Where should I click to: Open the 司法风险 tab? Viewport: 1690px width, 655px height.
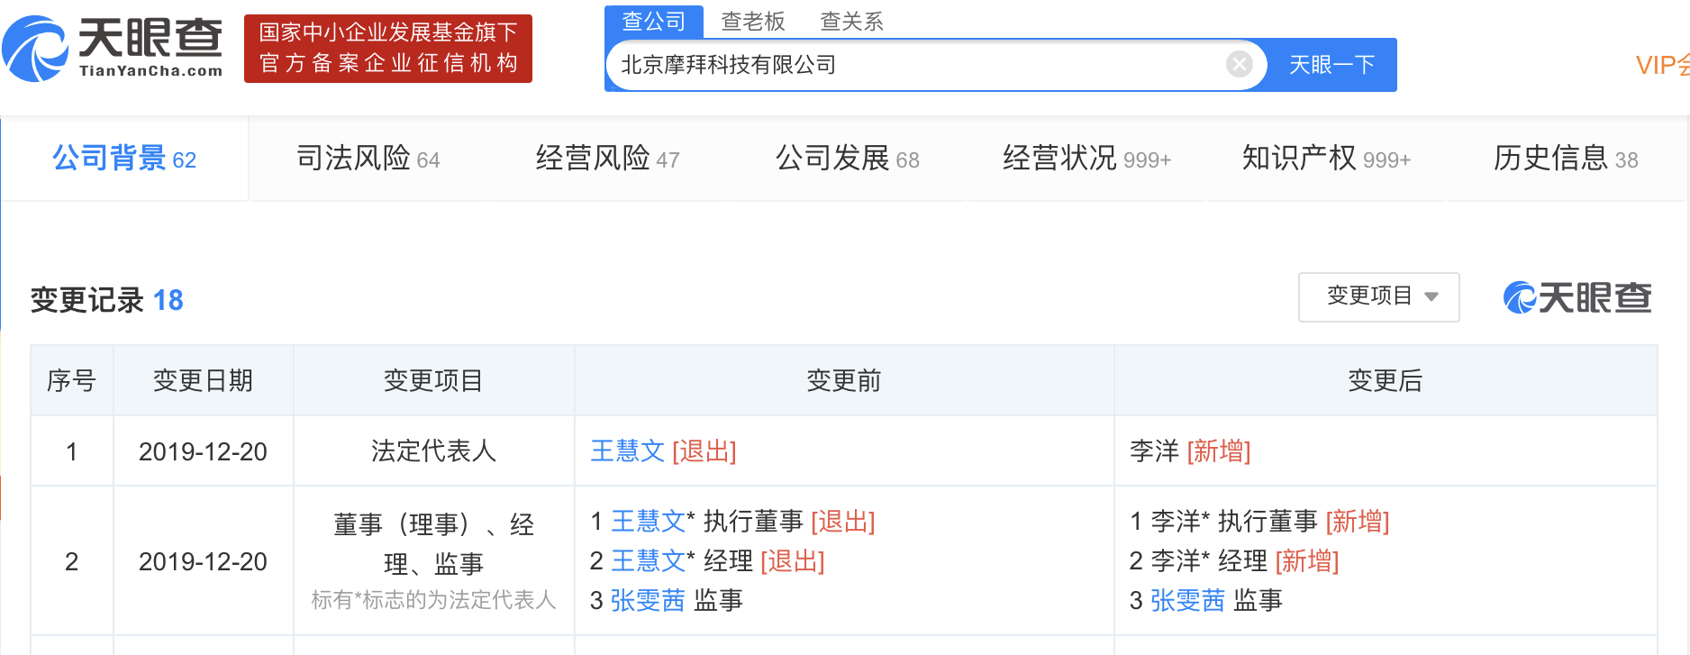pyautogui.click(x=368, y=159)
